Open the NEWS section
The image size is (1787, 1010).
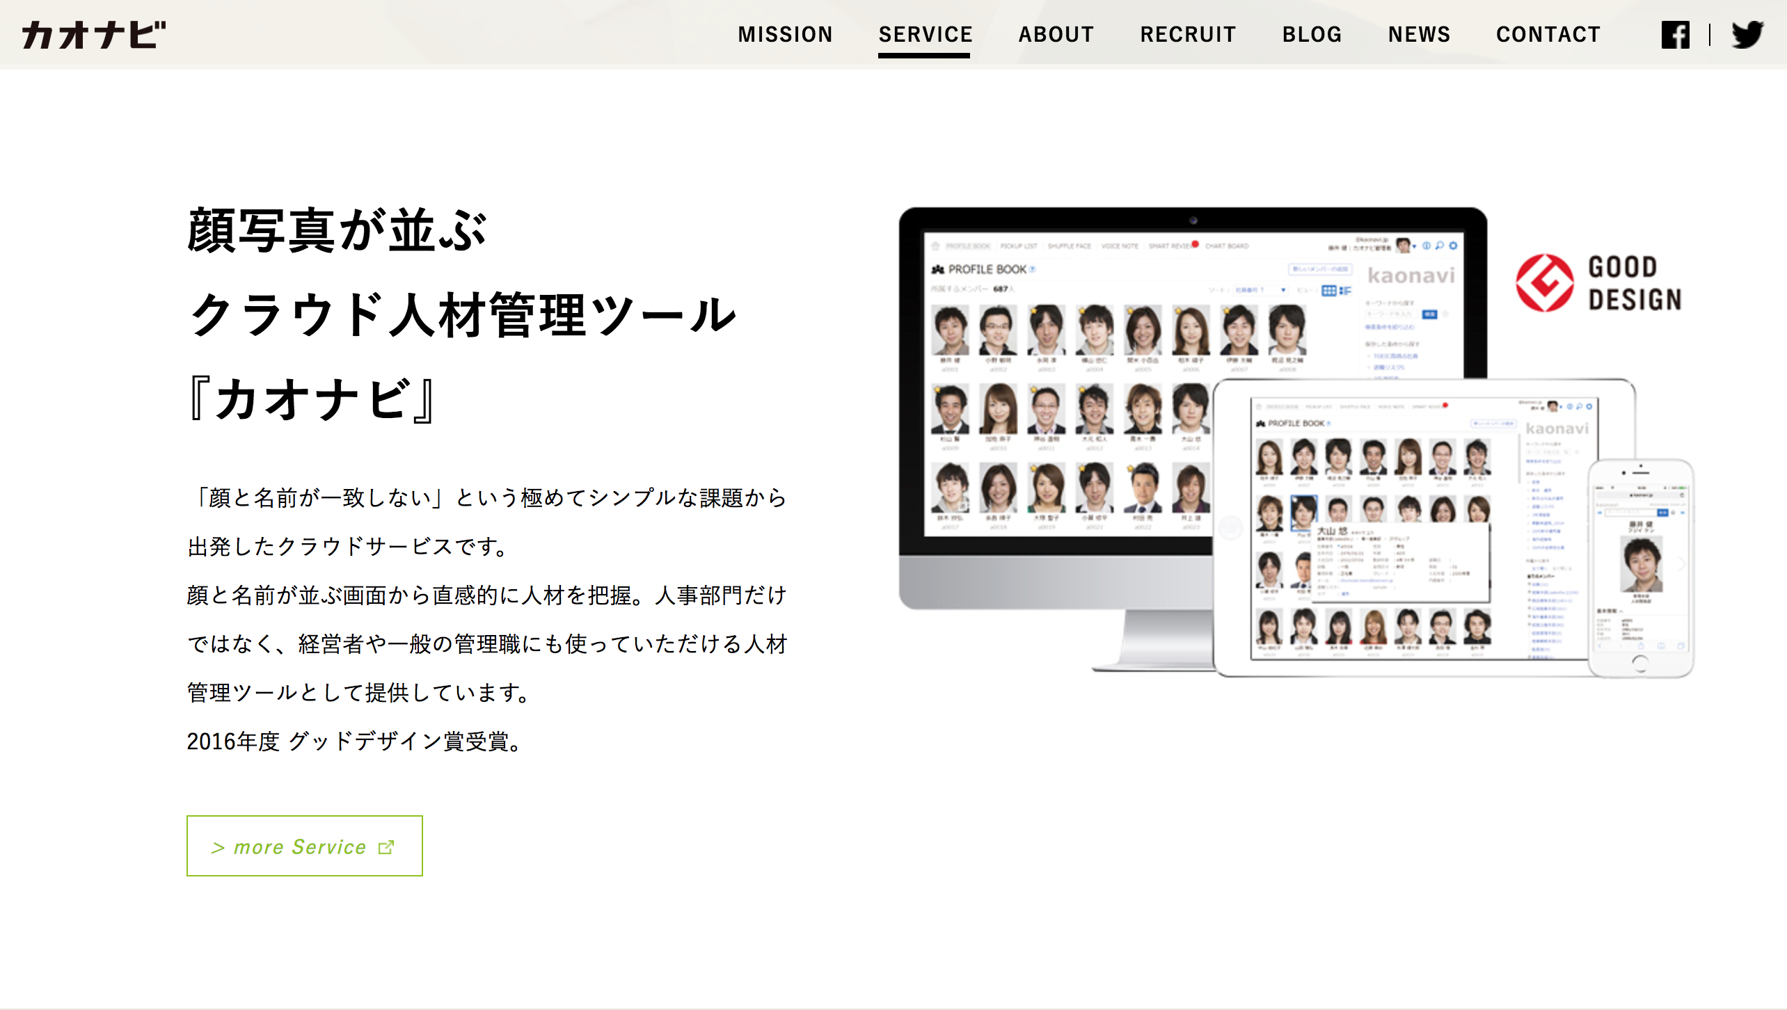(1419, 35)
